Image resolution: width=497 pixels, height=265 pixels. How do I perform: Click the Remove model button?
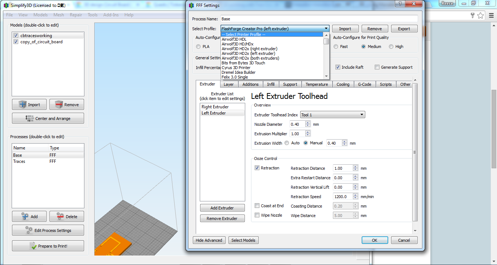click(x=67, y=104)
